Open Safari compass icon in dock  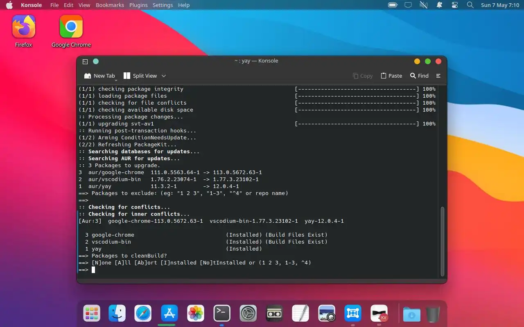tap(143, 314)
